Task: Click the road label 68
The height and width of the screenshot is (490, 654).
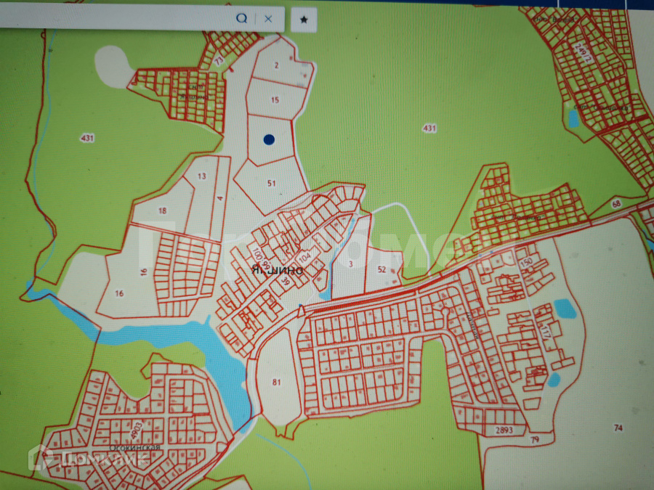Action: [616, 204]
